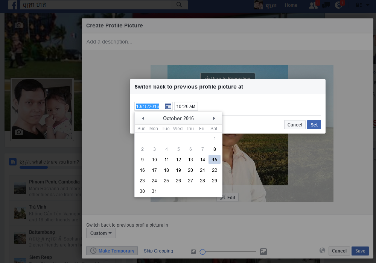Image resolution: width=376 pixels, height=263 pixels.
Task: Select October 16 in calendar
Action: tap(142, 170)
